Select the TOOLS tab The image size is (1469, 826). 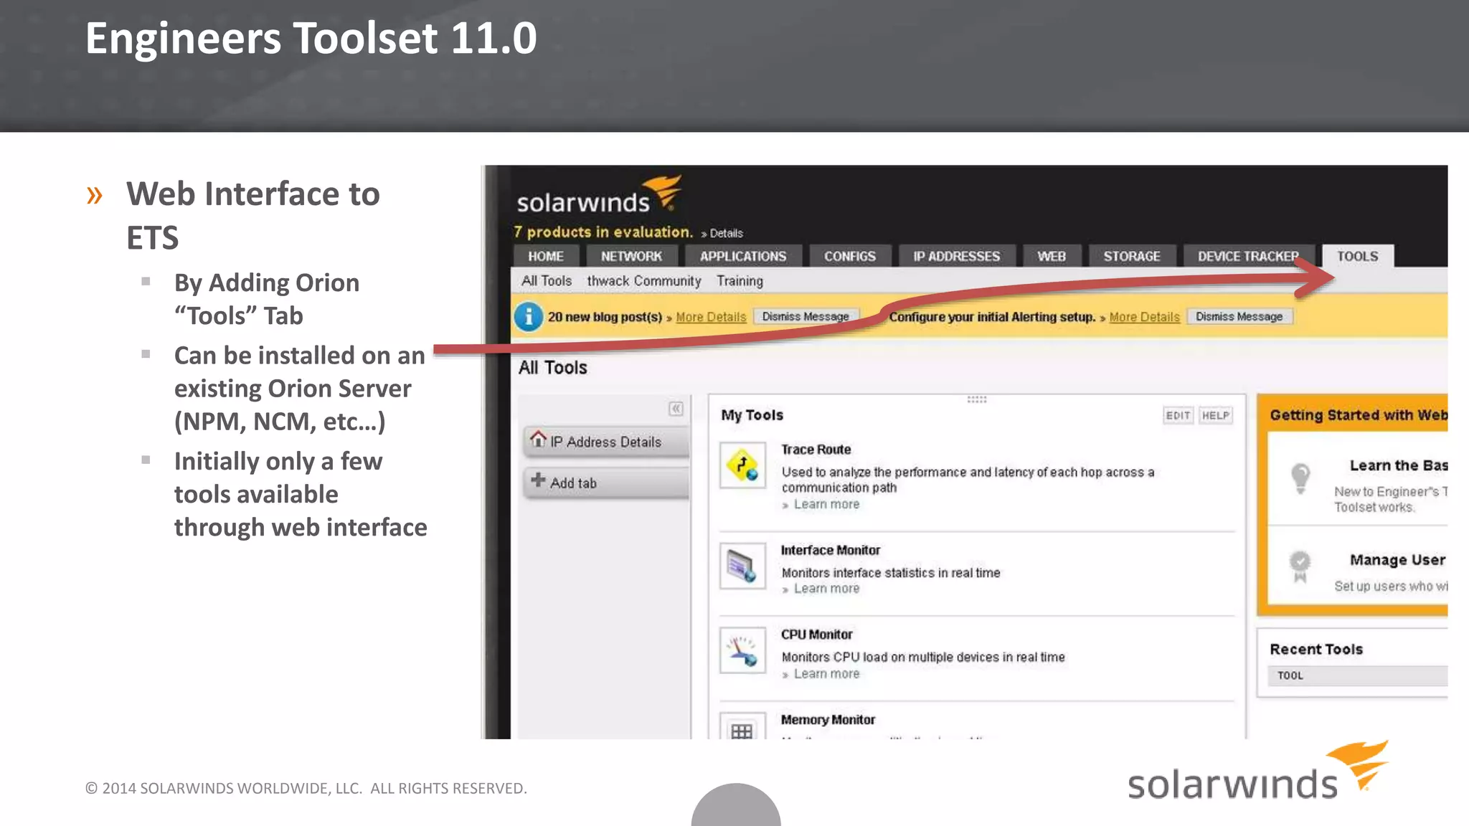(1358, 256)
